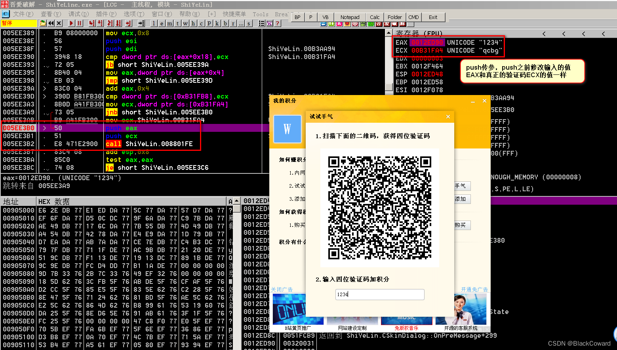Open threads 't' toolbar button

(x=177, y=23)
